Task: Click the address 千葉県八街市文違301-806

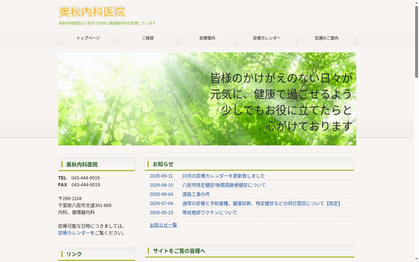Action: coord(85,205)
